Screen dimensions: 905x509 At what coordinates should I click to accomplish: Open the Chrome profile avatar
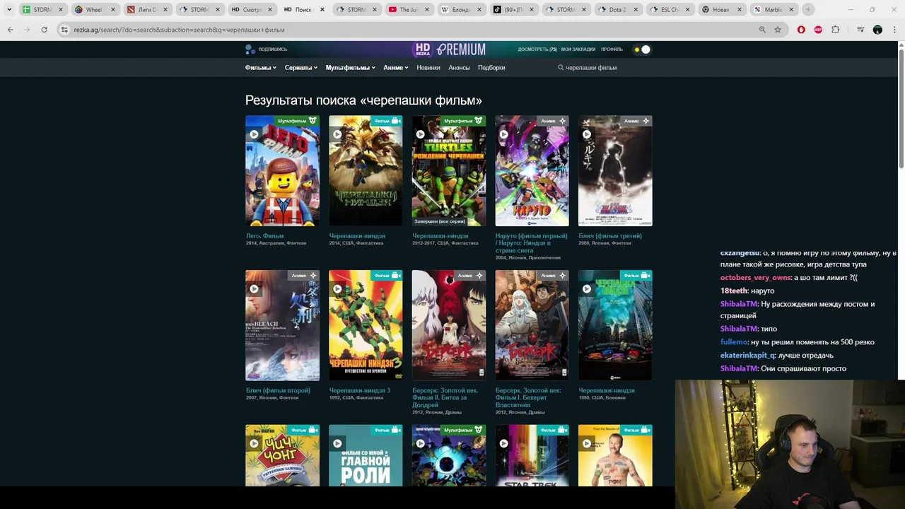[x=877, y=30]
